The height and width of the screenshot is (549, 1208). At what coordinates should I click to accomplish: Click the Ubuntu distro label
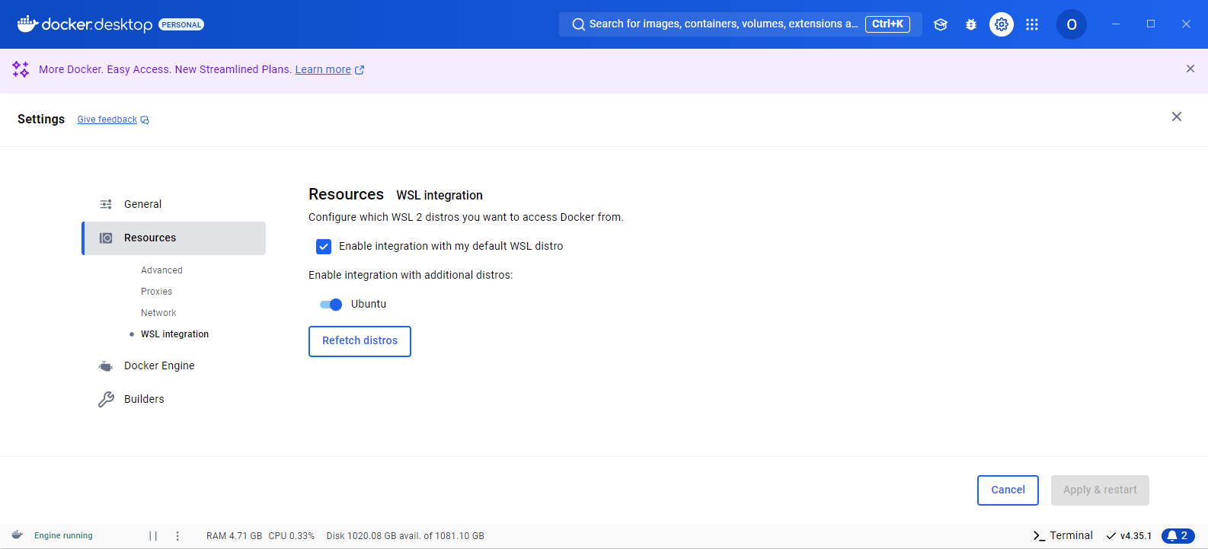point(369,304)
